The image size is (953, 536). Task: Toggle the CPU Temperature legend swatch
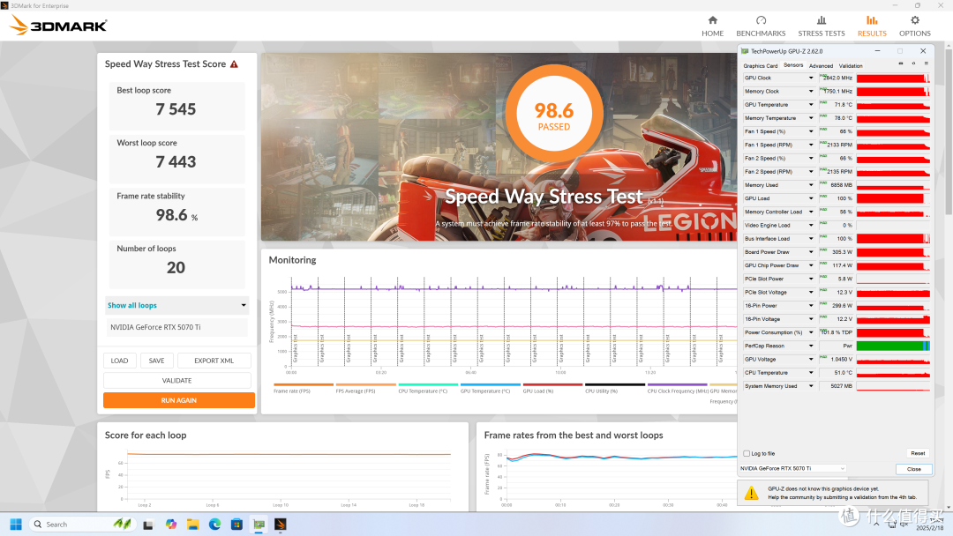[428, 384]
